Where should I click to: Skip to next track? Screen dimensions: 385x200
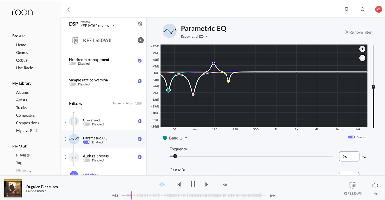(207, 184)
